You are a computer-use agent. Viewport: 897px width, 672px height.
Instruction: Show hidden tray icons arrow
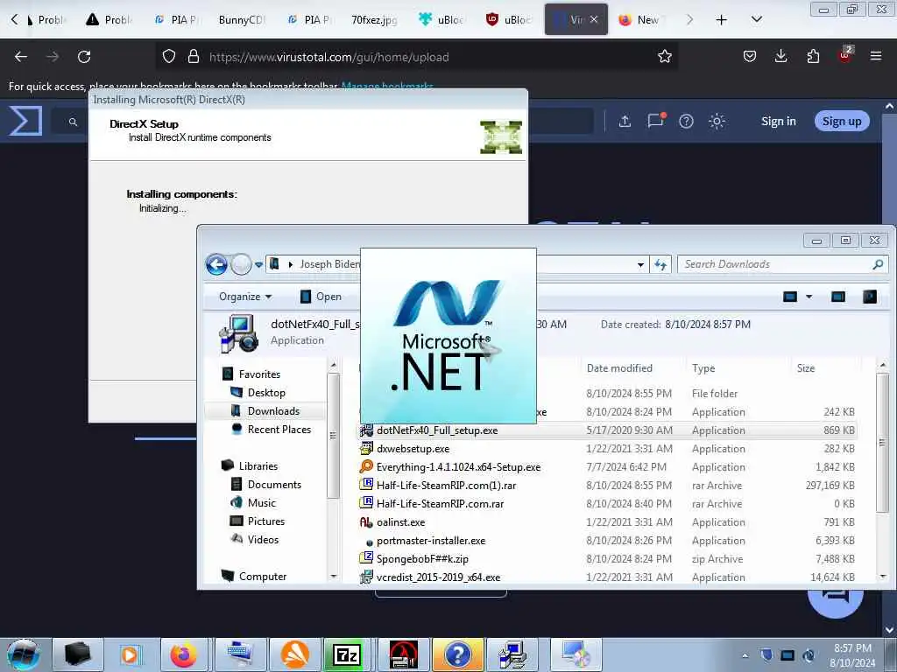pyautogui.click(x=745, y=655)
